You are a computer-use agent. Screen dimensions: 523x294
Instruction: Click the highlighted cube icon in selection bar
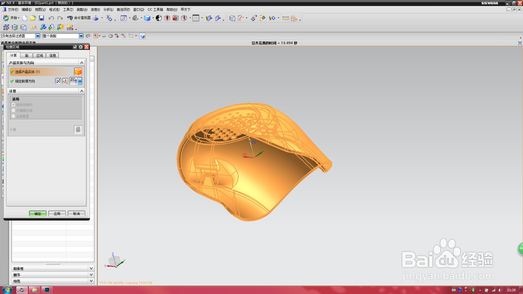(142, 36)
